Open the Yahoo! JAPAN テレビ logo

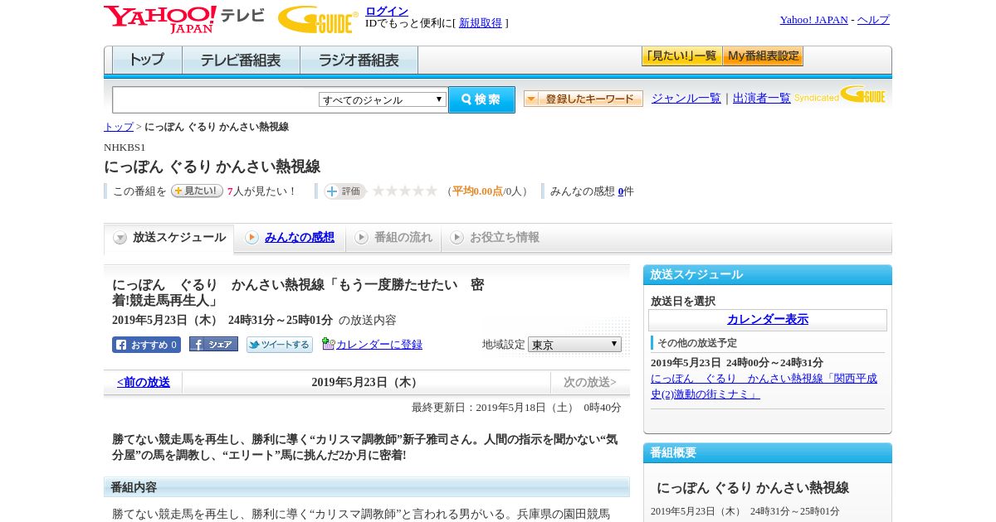[184, 19]
